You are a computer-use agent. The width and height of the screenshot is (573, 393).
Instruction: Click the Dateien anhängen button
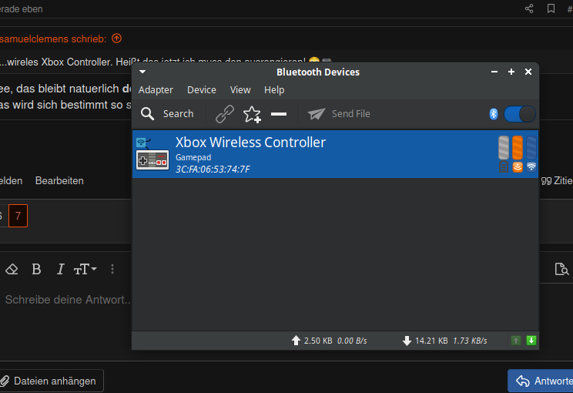[51, 381]
